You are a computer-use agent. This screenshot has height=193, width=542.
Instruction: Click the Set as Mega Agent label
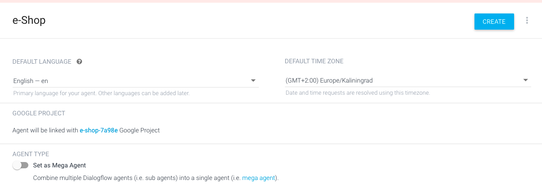point(59,165)
